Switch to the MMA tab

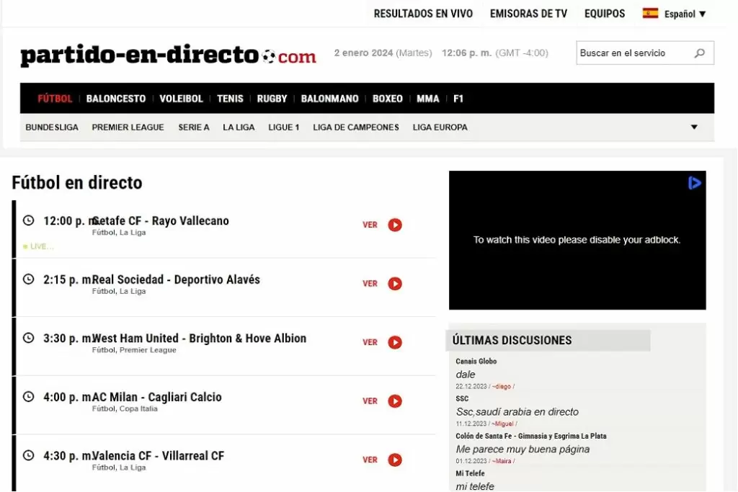click(x=428, y=99)
